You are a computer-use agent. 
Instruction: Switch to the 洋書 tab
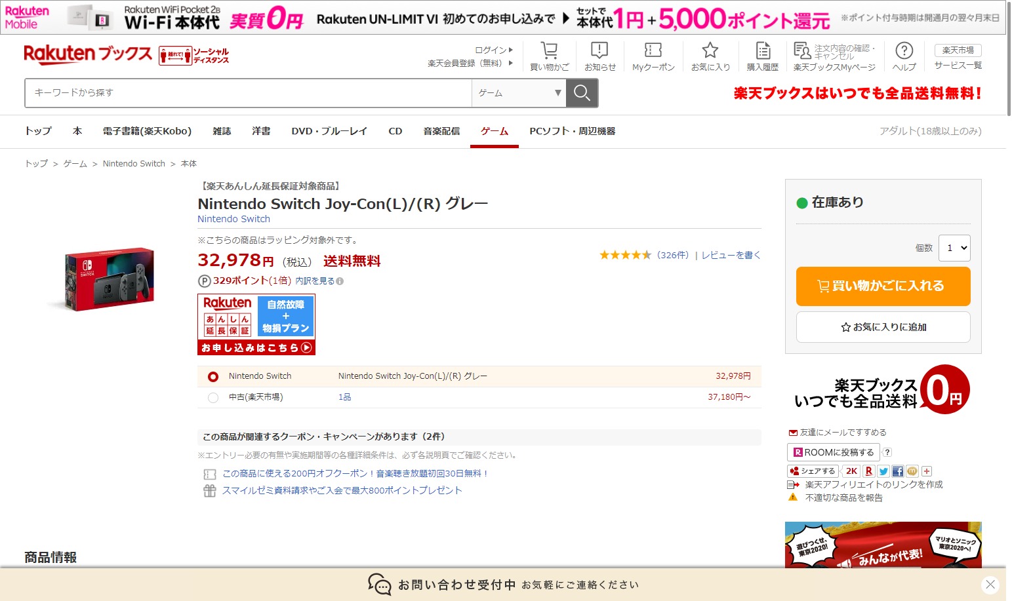pos(261,131)
